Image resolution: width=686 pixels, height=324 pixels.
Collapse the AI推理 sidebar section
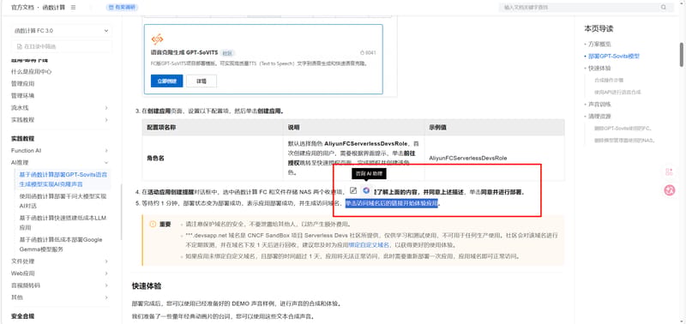(x=60, y=162)
